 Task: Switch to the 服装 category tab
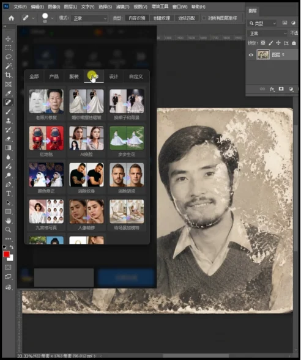74,76
